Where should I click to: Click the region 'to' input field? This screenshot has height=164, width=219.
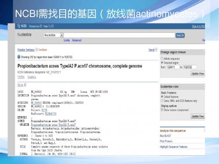[190, 67]
